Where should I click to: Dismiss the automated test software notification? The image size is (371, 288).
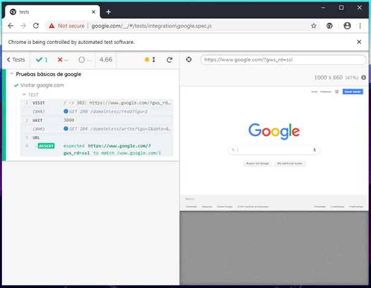click(359, 42)
